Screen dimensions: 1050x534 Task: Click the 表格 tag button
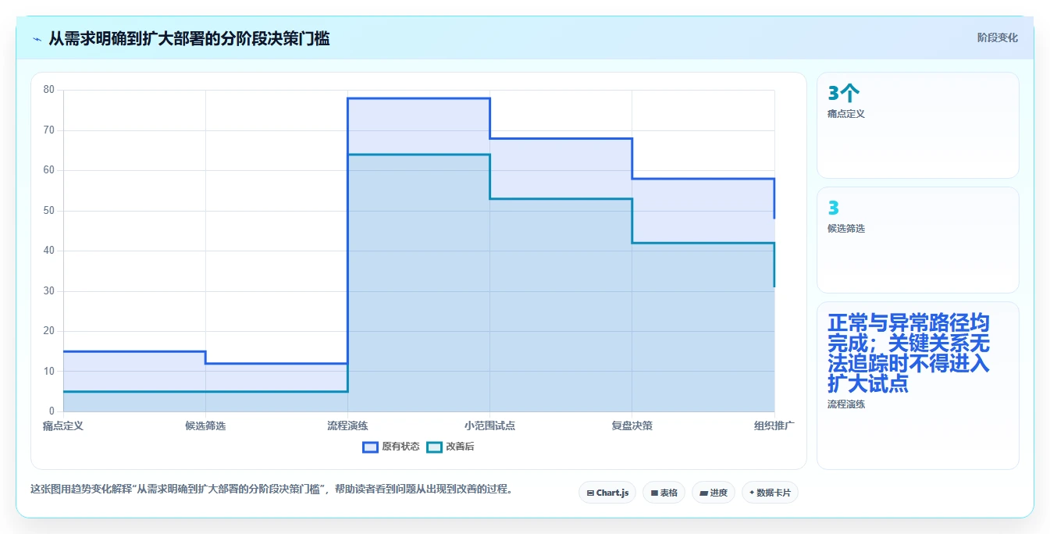pos(664,493)
